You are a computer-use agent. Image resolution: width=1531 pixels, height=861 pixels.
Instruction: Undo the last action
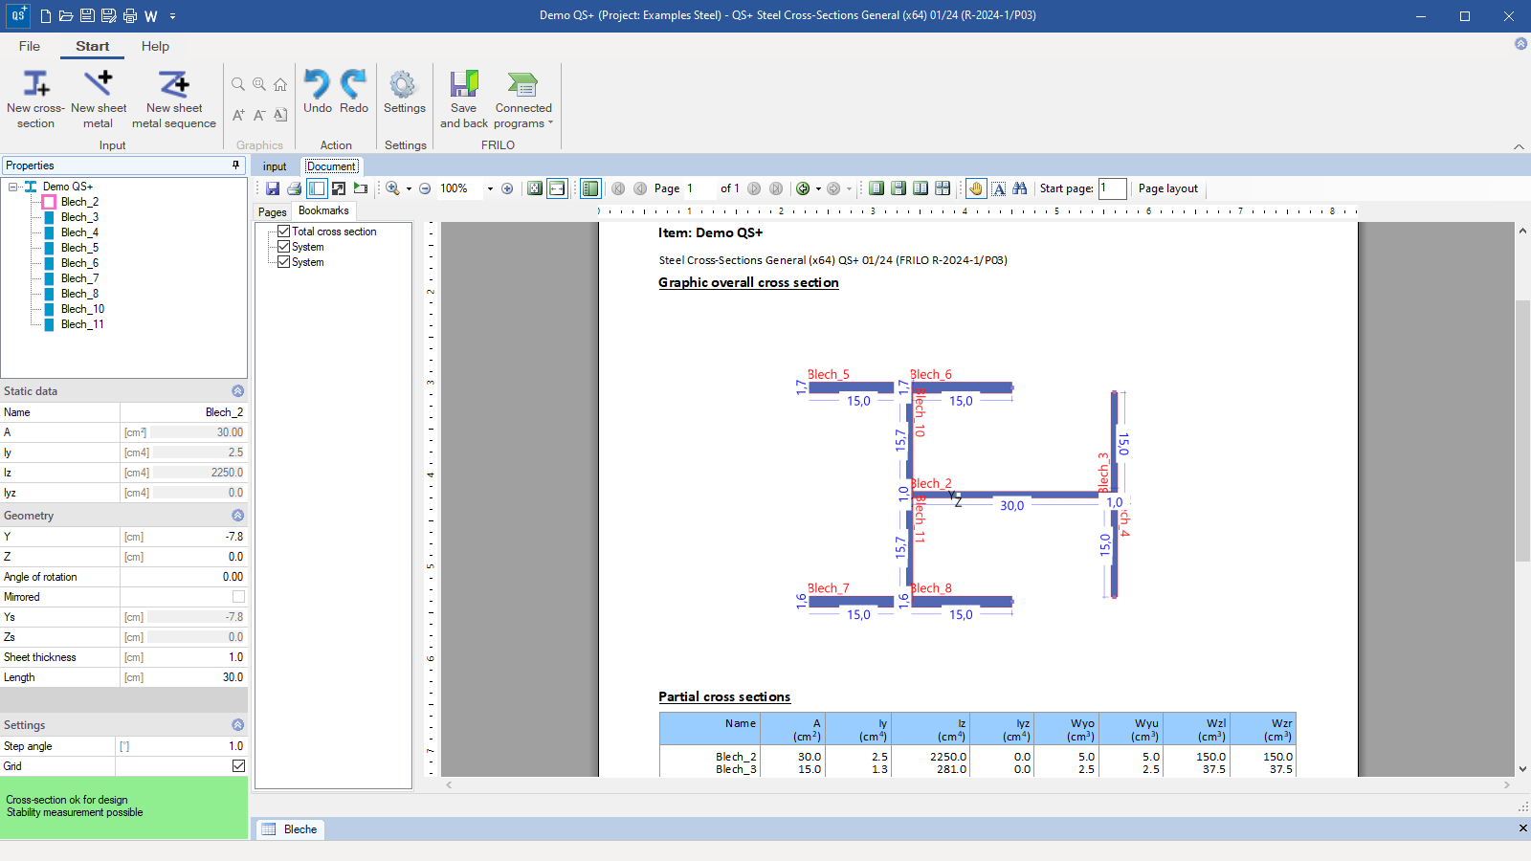pyautogui.click(x=317, y=85)
